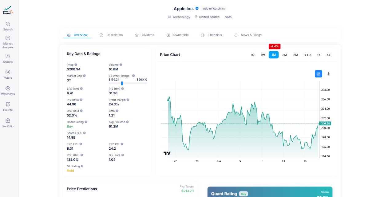
Task: Click the Div. Rate help icon
Action: 122,155
